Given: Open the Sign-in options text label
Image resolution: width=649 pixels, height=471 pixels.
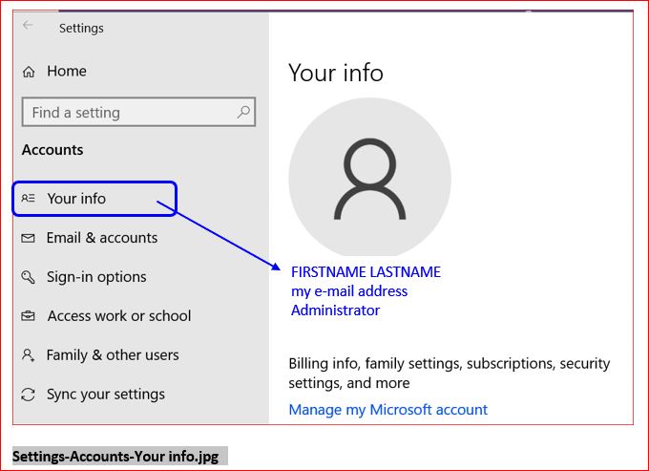Looking at the screenshot, I should [96, 277].
